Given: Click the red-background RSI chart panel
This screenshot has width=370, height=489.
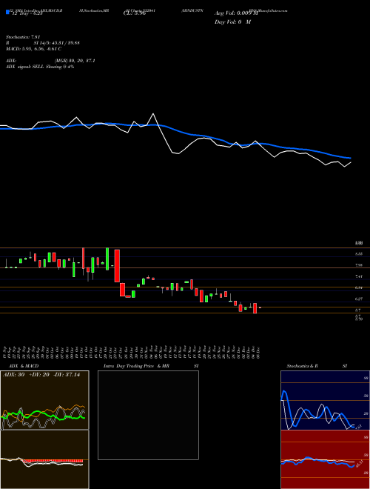Looking at the screenshot, I should tap(325, 459).
